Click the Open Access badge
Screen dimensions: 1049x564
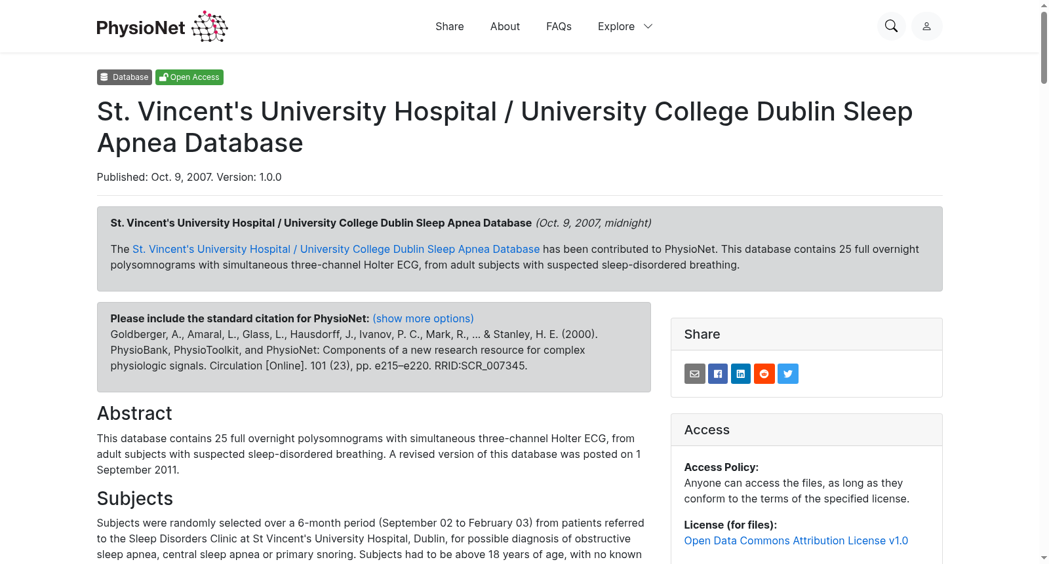point(189,77)
